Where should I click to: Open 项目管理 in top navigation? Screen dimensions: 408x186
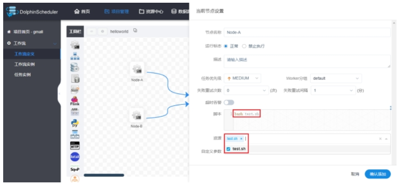click(116, 12)
